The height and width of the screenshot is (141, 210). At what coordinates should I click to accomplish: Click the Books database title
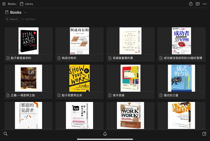(x=16, y=12)
